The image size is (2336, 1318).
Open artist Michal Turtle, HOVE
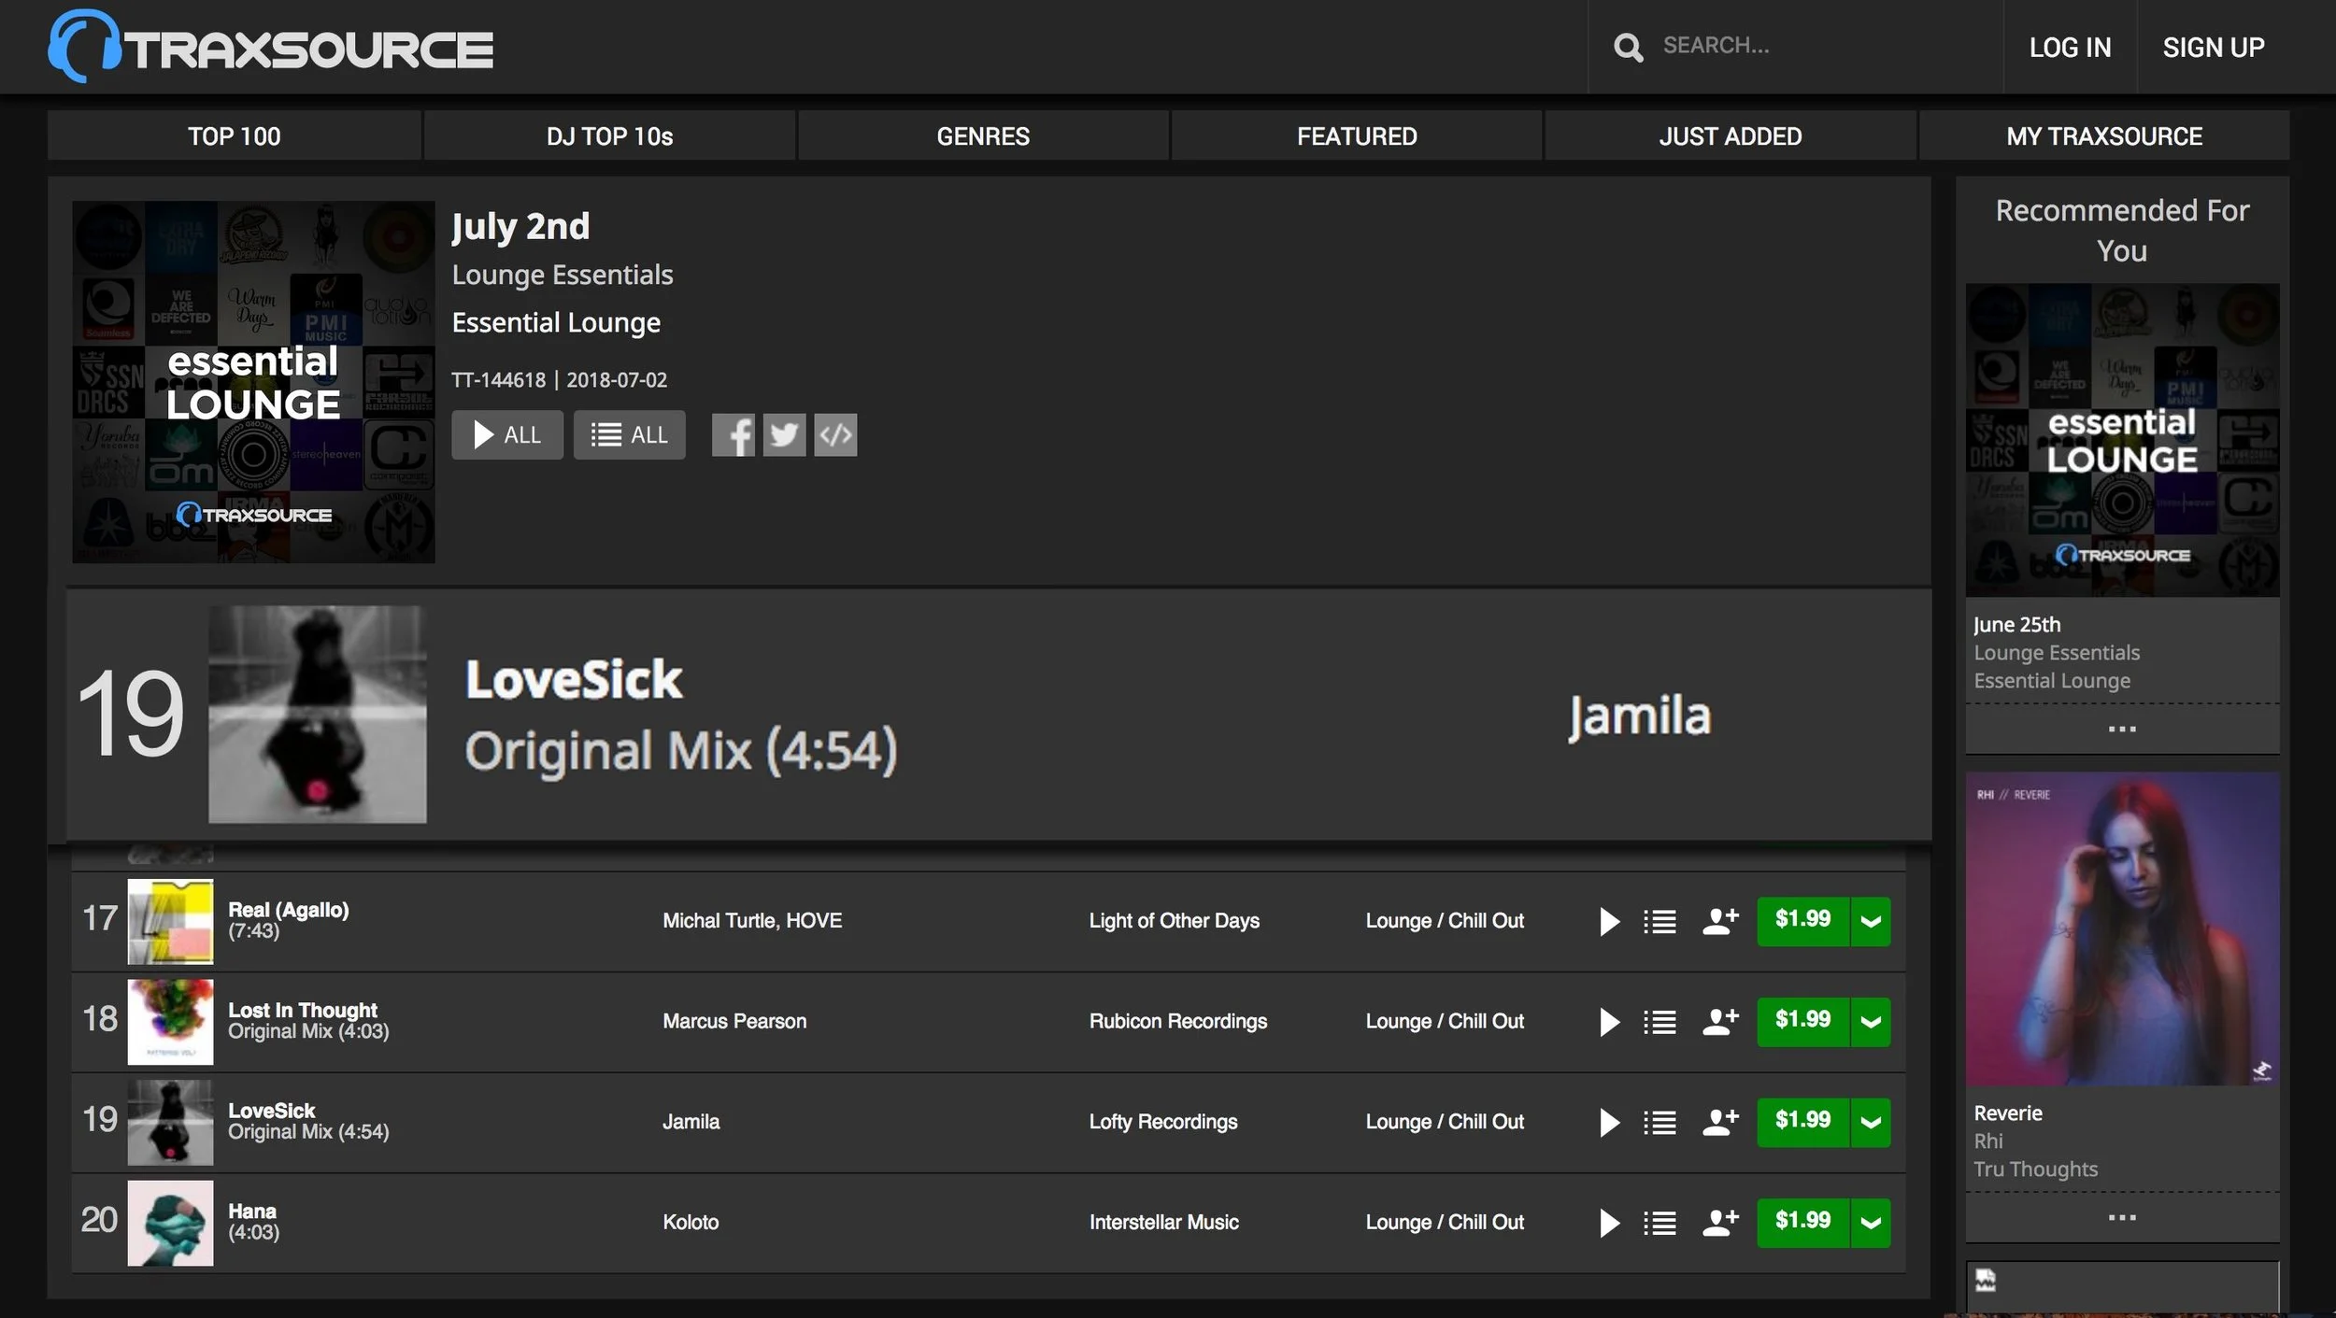tap(752, 921)
